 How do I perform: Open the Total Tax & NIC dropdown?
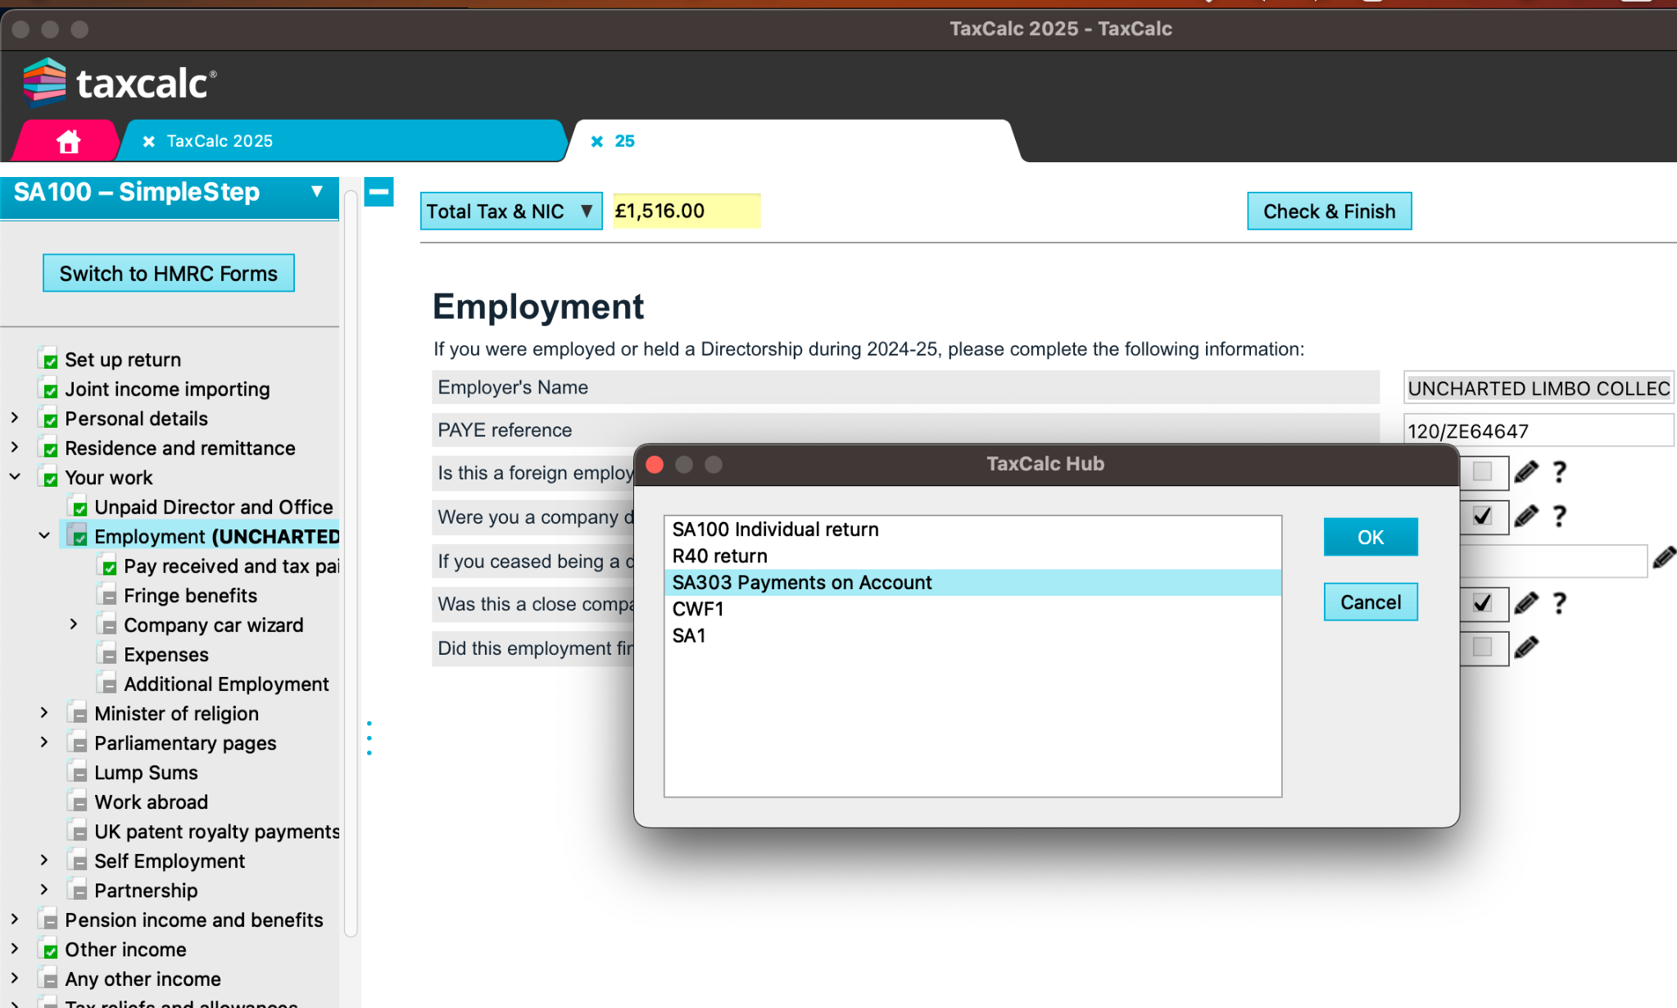point(510,211)
